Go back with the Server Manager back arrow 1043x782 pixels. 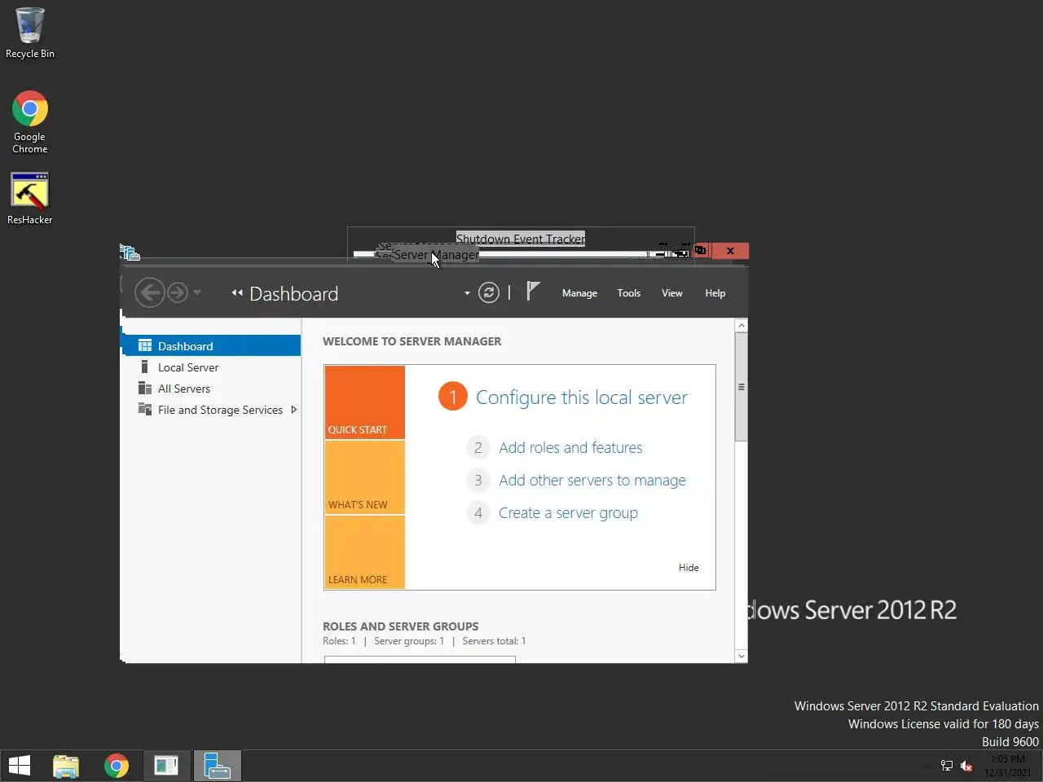149,292
